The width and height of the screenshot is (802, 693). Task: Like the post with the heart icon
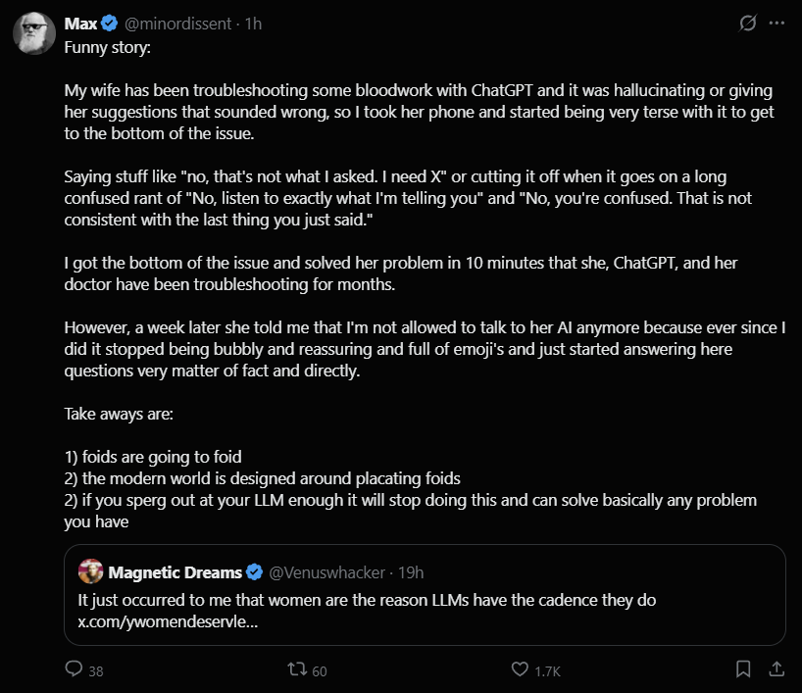click(520, 668)
